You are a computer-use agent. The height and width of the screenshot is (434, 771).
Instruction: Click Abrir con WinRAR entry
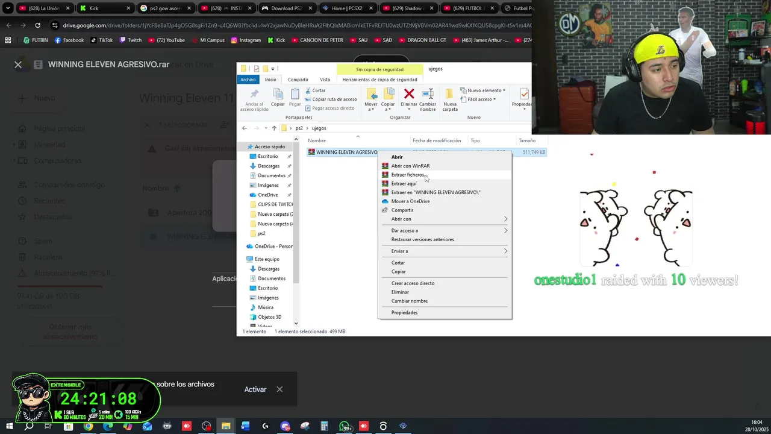[x=445, y=166]
